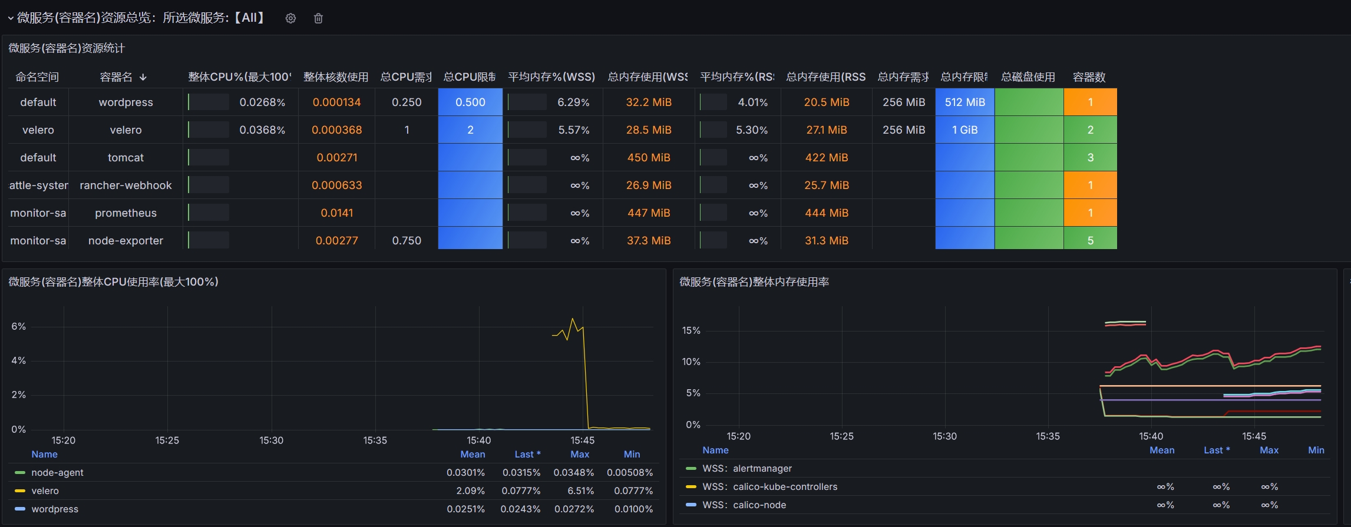Sort CPU legend by Max
Image resolution: width=1351 pixels, height=527 pixels.
point(580,454)
